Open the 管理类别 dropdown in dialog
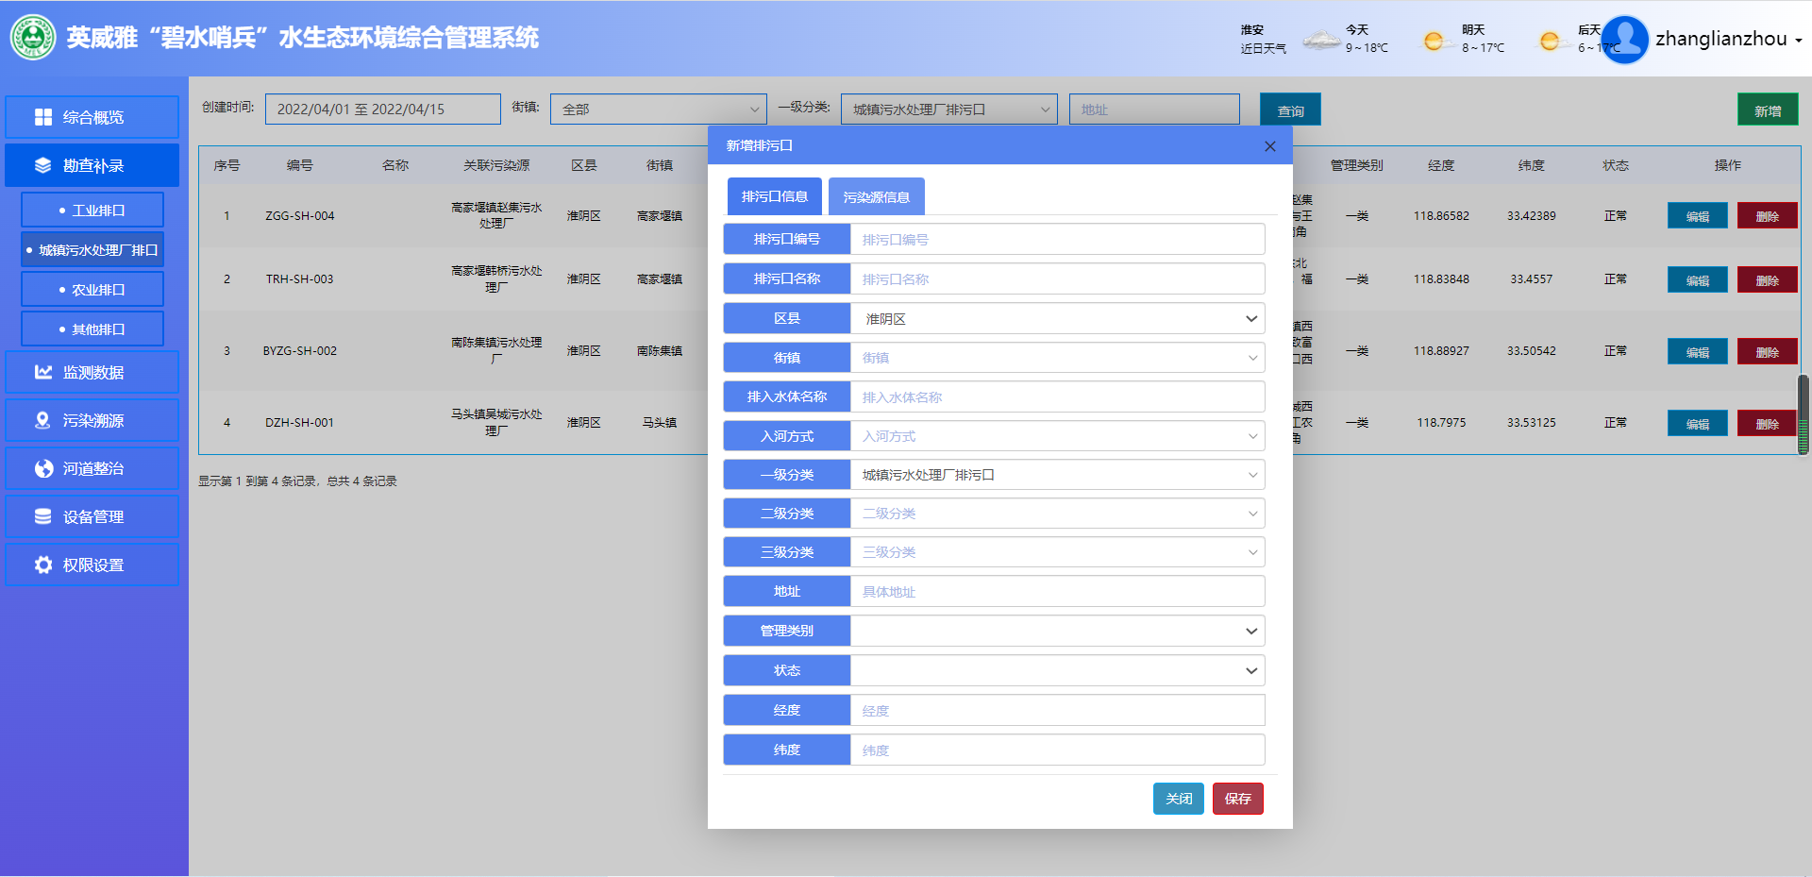Screen dimensions: 1812x877 [x=1057, y=631]
